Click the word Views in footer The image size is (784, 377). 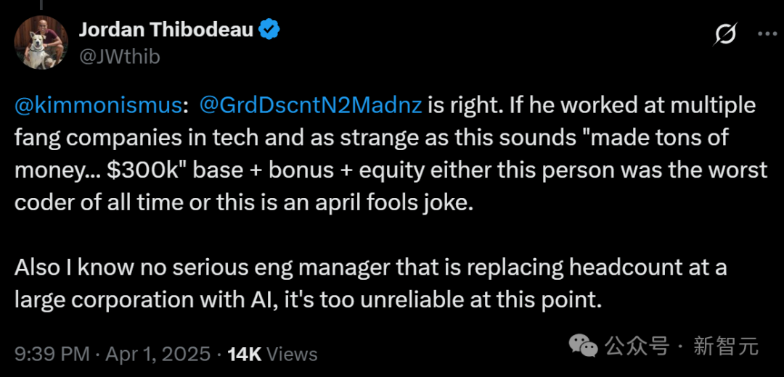coord(292,354)
